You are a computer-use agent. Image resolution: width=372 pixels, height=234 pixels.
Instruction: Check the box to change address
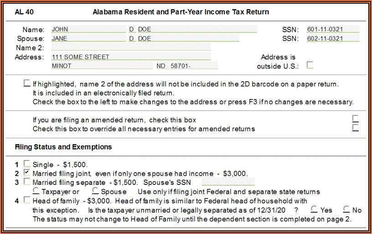point(27,84)
